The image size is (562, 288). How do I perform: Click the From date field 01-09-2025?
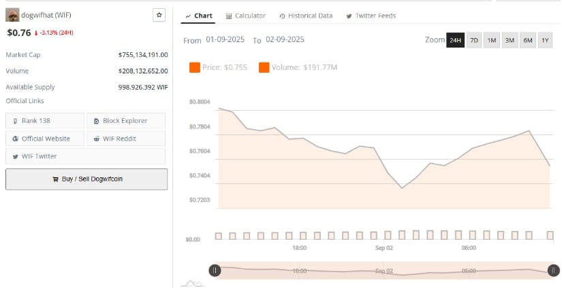225,39
